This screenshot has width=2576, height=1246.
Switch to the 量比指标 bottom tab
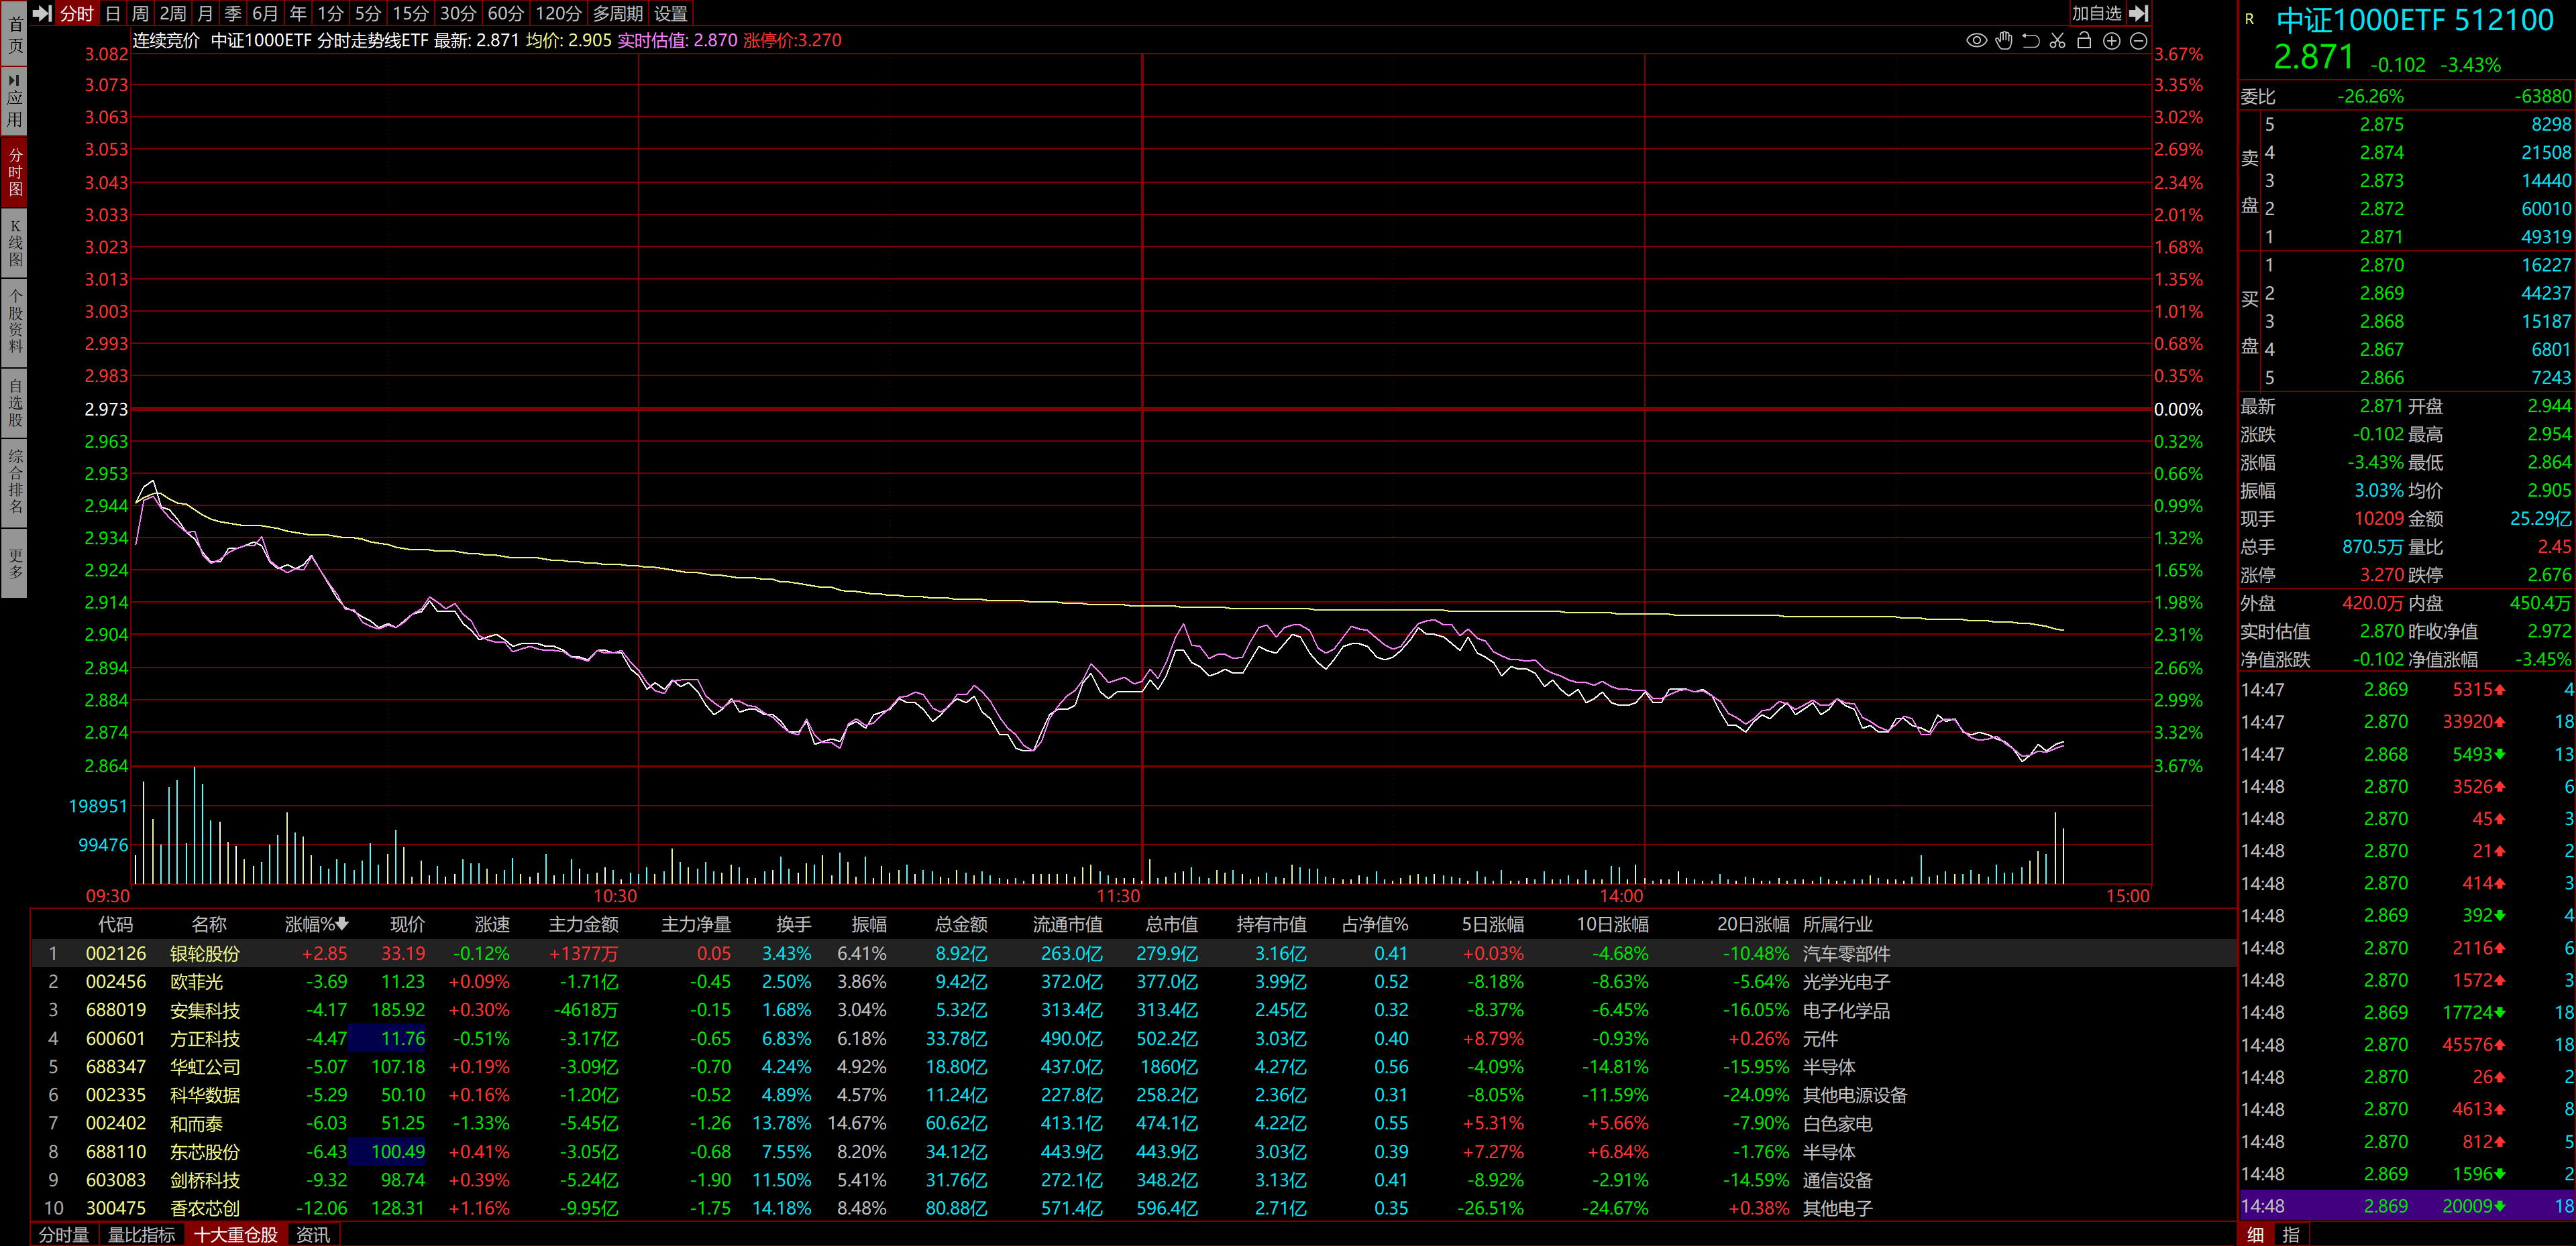(x=141, y=1235)
